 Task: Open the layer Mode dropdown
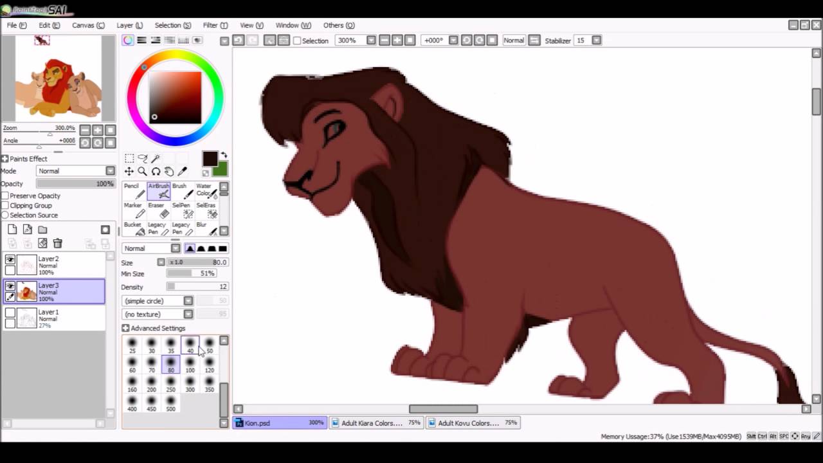click(75, 171)
